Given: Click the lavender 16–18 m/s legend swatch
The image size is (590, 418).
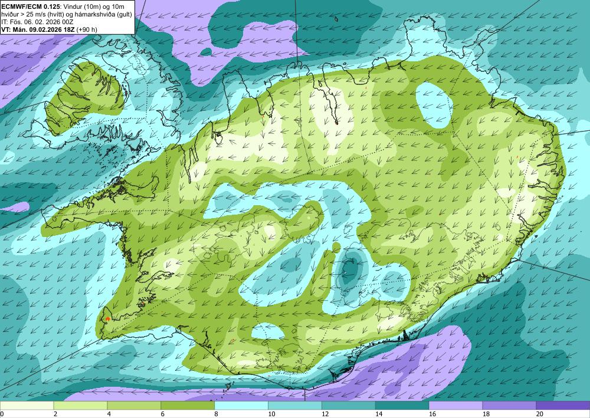Looking at the screenshot, I should pos(455,406).
